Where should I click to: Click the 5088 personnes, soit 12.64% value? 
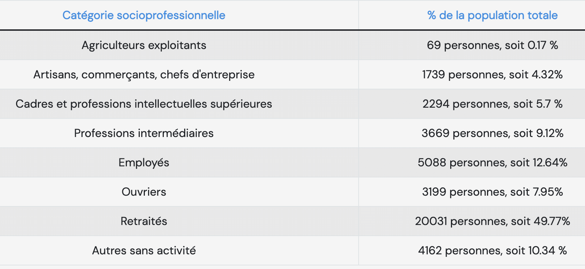point(492,162)
